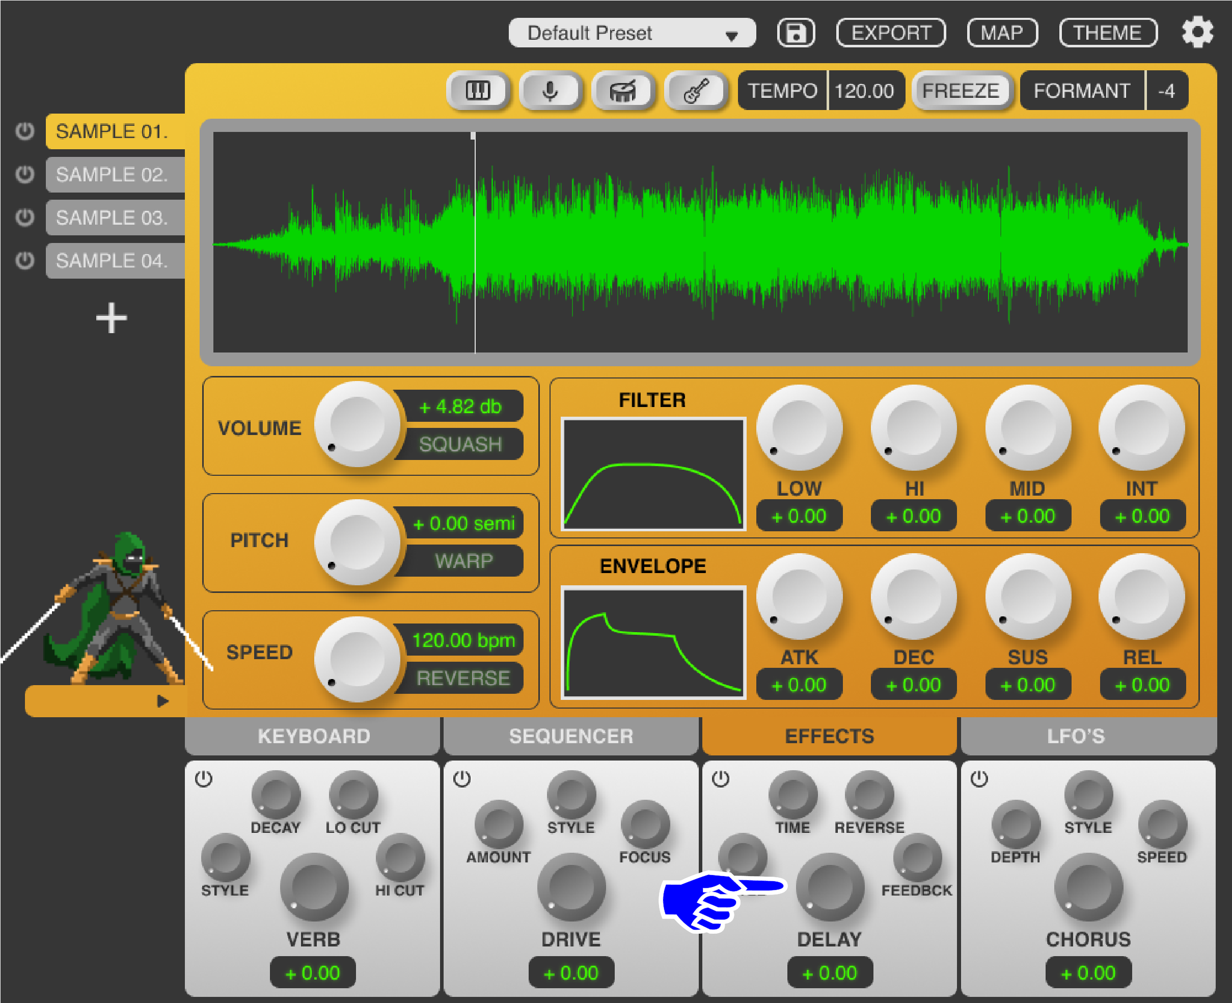Click the envelope SUS knob
This screenshot has width=1232, height=1003.
coord(1028,597)
